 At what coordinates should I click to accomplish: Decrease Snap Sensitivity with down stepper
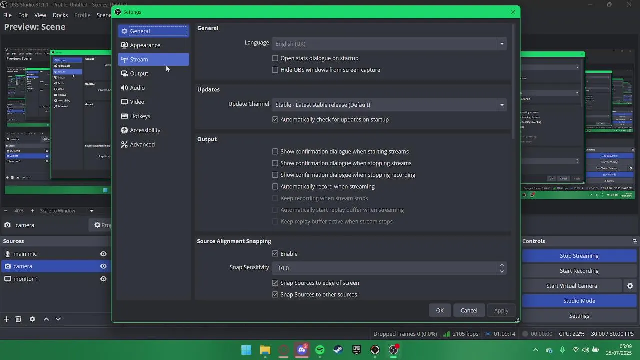pyautogui.click(x=501, y=271)
